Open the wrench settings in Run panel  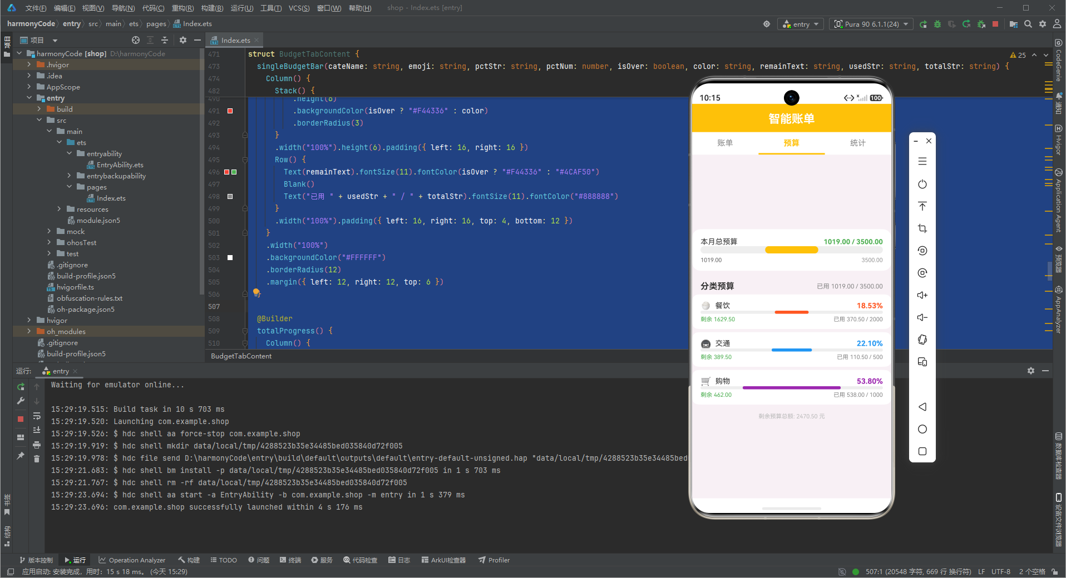click(x=21, y=401)
